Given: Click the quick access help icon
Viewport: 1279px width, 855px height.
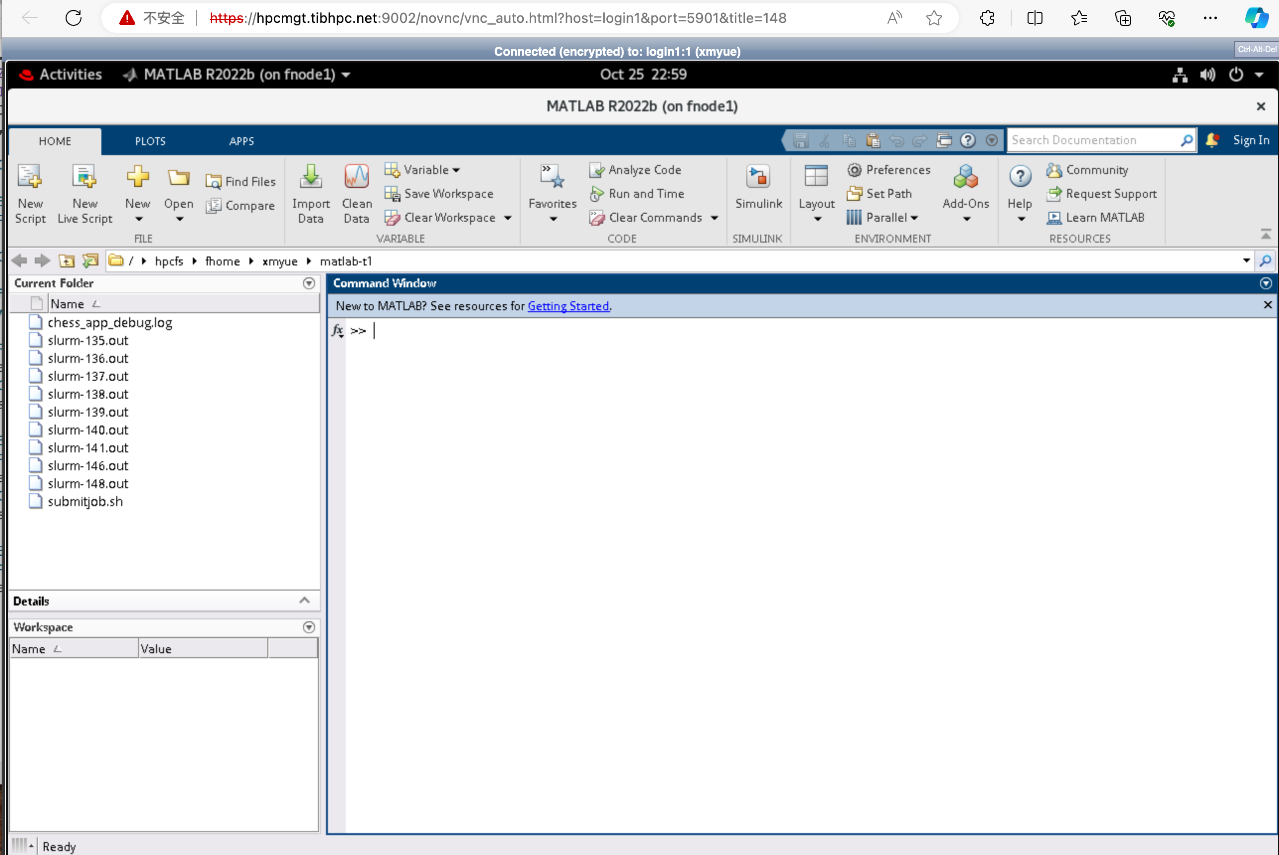Looking at the screenshot, I should [x=968, y=141].
